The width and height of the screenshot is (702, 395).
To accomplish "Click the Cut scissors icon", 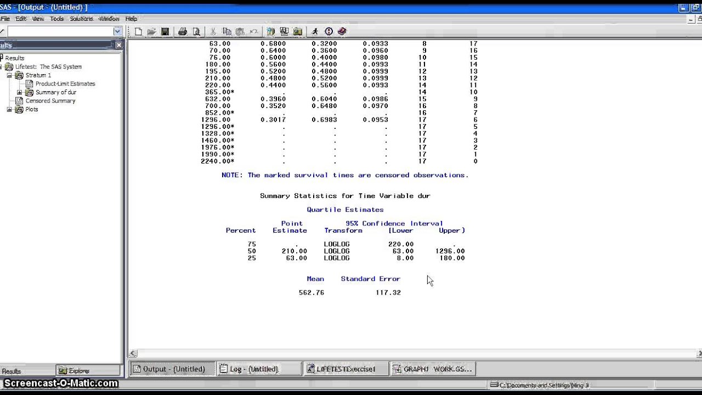I will pos(213,32).
